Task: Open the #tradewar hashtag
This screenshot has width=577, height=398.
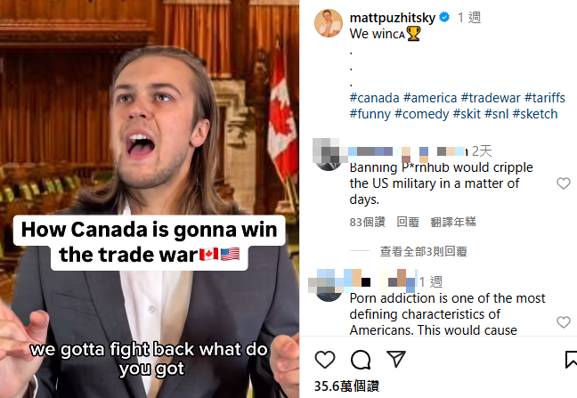Action: point(491,98)
